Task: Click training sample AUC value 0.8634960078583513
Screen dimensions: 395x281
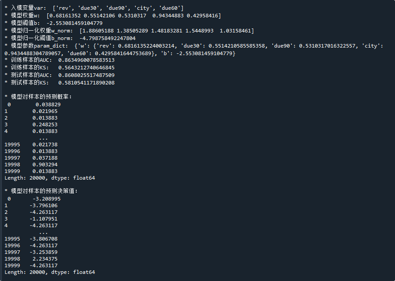Action: 86,60
